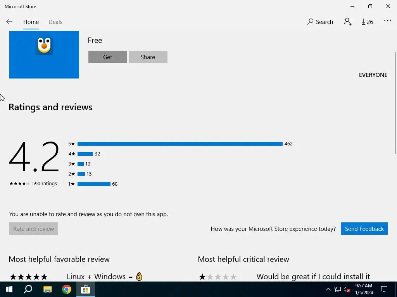The height and width of the screenshot is (297, 397).
Task: Open Windows taskbar search
Action: (28, 289)
